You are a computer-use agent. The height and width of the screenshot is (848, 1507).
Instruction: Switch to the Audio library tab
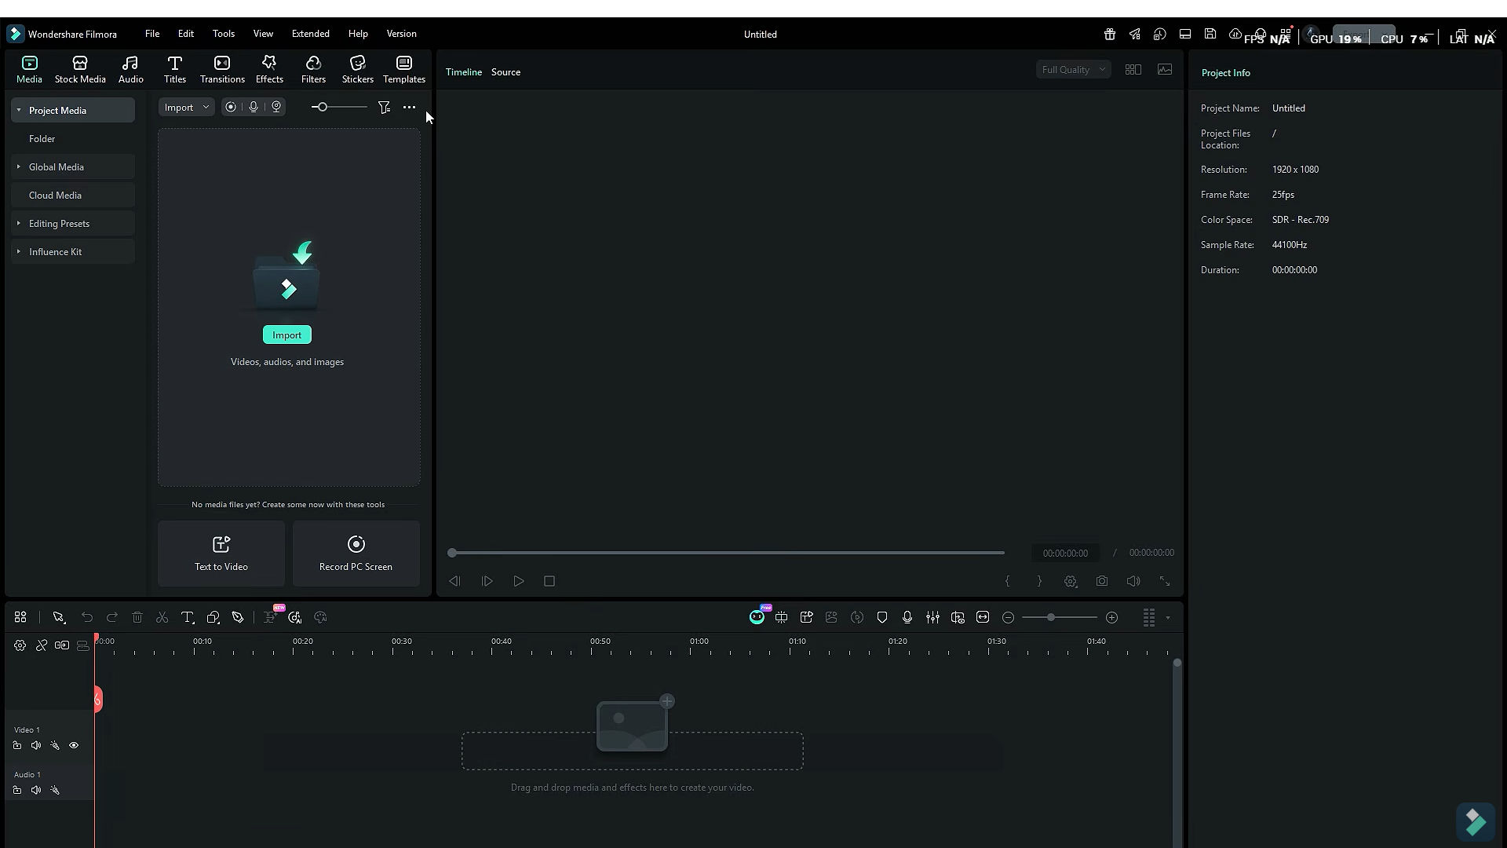[130, 69]
